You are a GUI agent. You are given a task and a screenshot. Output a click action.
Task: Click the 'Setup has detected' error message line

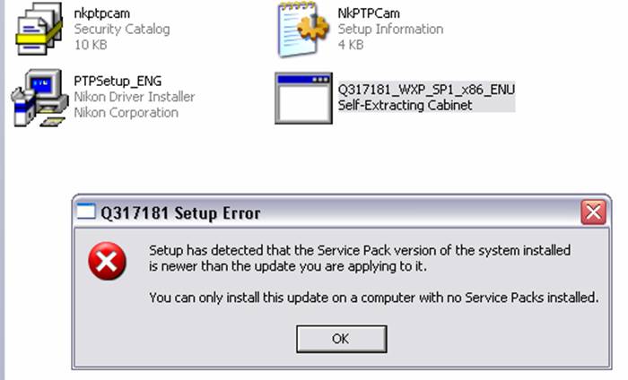tap(360, 250)
